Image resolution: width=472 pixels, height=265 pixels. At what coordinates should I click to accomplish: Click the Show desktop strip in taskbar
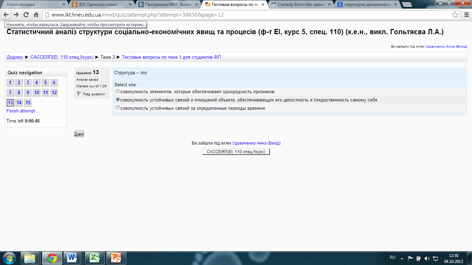click(x=470, y=258)
